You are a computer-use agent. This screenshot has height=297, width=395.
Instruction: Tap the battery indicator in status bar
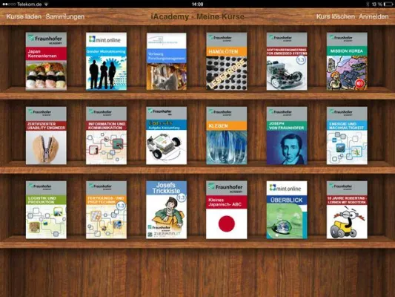(388, 4)
